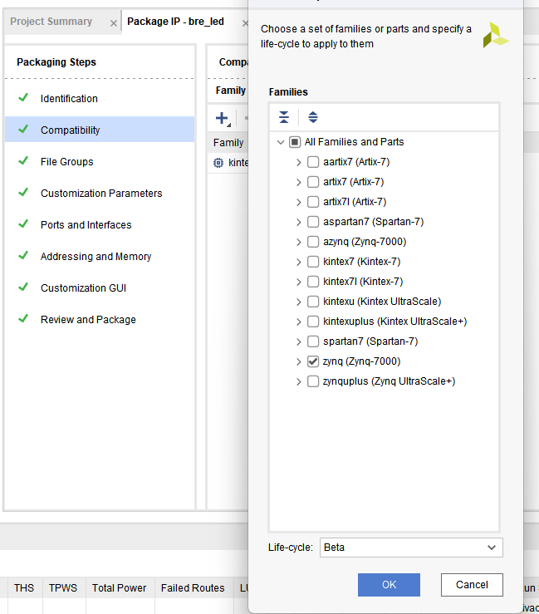Expand the aspartan7 (Spartan-7) family node
Image resolution: width=539 pixels, height=614 pixels.
tap(299, 222)
